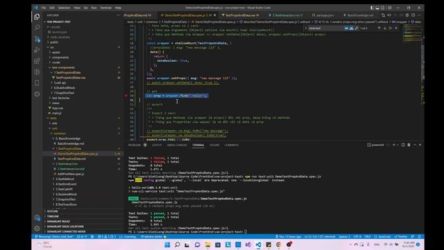Image resolution: width=444 pixels, height=250 pixels.
Task: Open Windows Start button on taskbar
Action: pos(167,244)
